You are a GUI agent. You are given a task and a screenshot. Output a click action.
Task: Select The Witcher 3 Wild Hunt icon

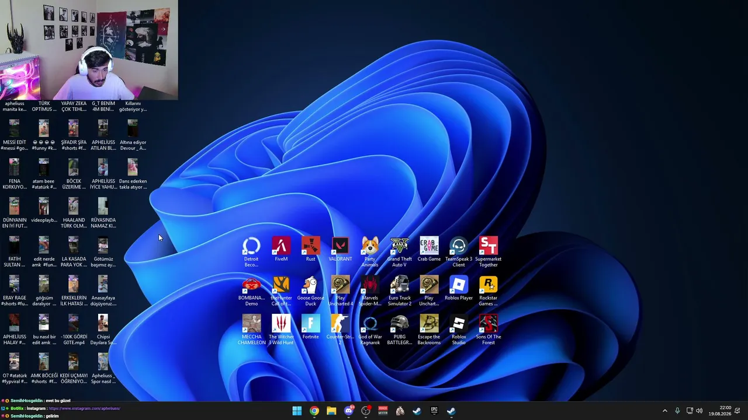281,330
